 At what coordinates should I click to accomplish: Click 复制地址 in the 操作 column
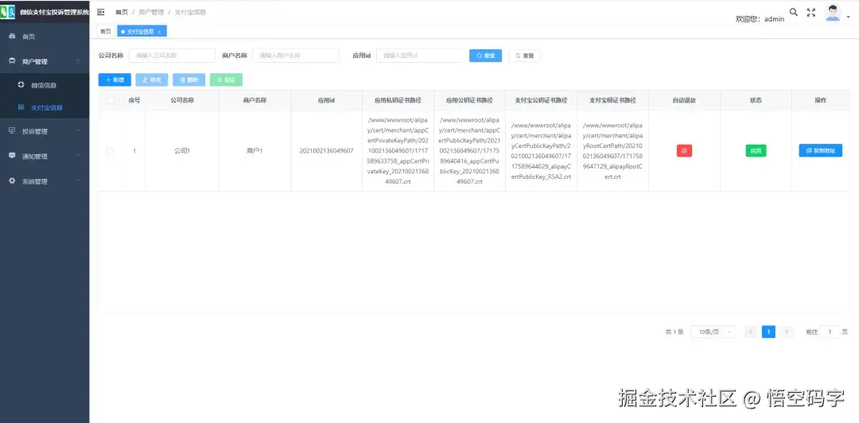[x=820, y=151]
